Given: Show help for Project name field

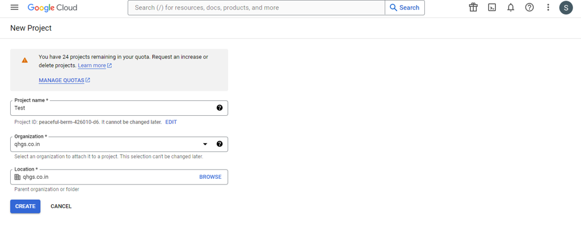Looking at the screenshot, I should (220, 108).
